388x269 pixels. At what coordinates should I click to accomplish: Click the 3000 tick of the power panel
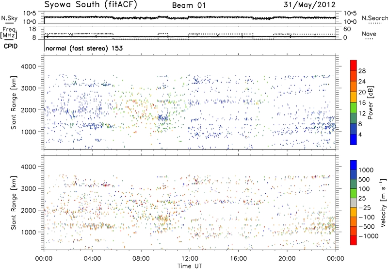[x=29, y=88]
